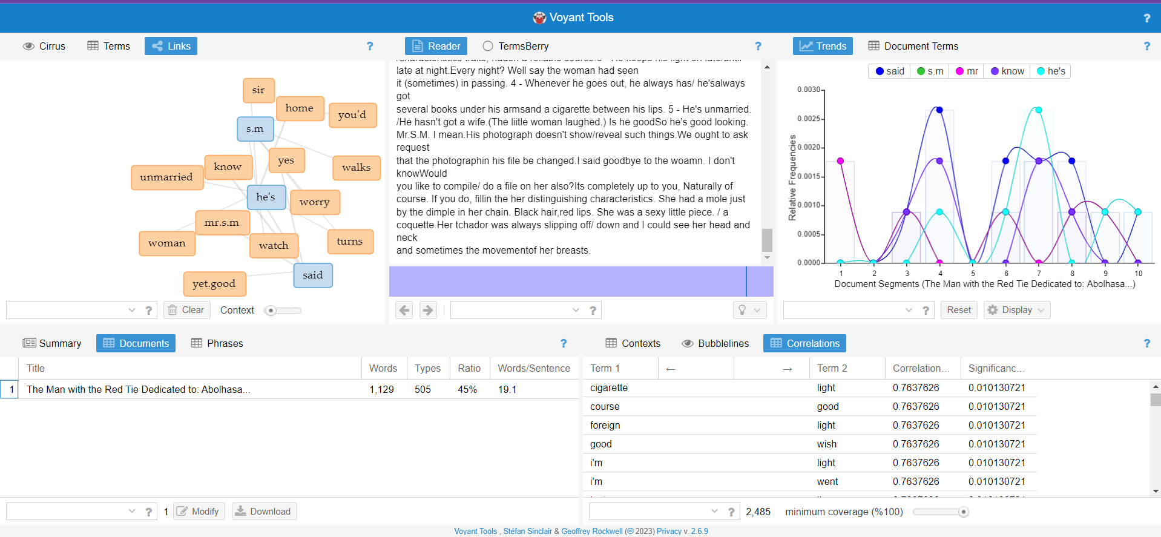Expand the Trends term search dropdown

coord(909,310)
